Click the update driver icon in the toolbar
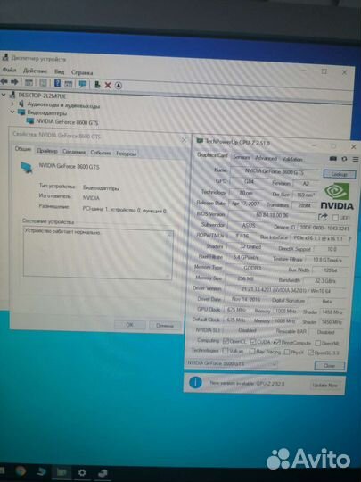This screenshot has height=482, width=361. point(97,84)
